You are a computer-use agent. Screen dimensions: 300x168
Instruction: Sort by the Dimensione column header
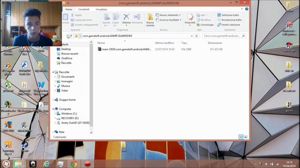coord(215,43)
